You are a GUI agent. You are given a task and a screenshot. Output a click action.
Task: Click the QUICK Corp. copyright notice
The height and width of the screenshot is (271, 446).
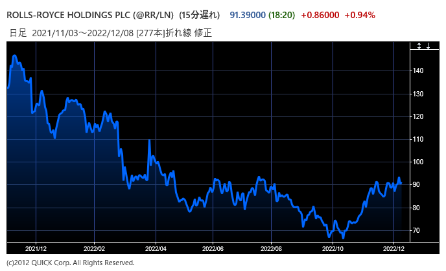(x=71, y=263)
